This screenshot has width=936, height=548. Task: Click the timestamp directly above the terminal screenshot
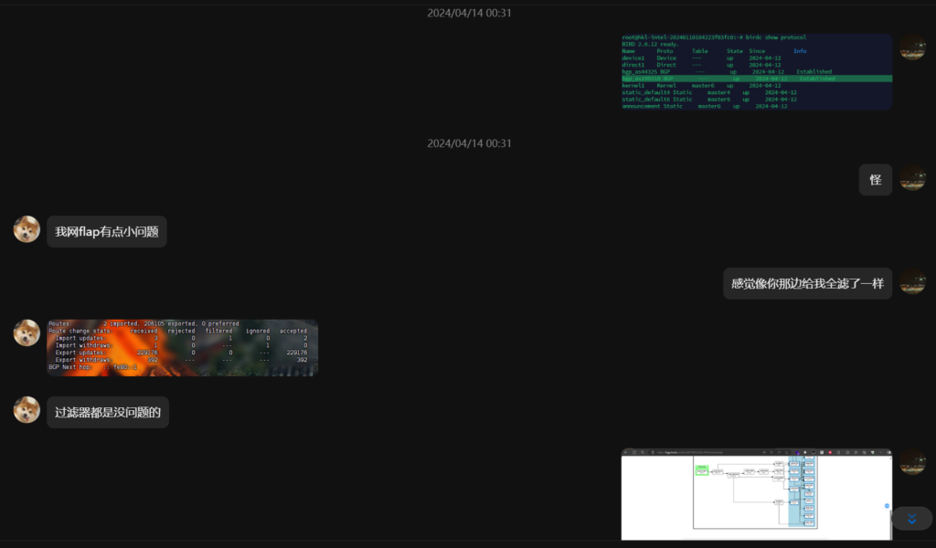point(469,13)
